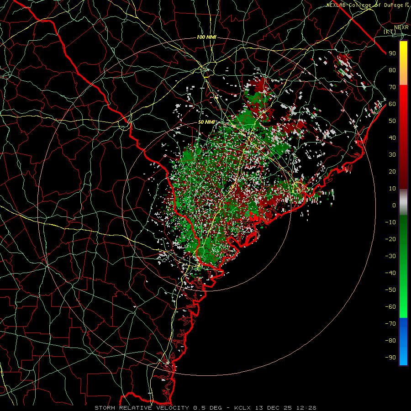Click the -60 value on the velocity scale
Image resolution: width=411 pixels, height=411 pixels.
(390, 307)
